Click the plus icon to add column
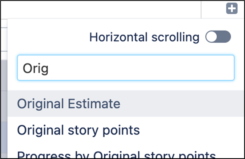The image size is (245, 159). tap(232, 8)
